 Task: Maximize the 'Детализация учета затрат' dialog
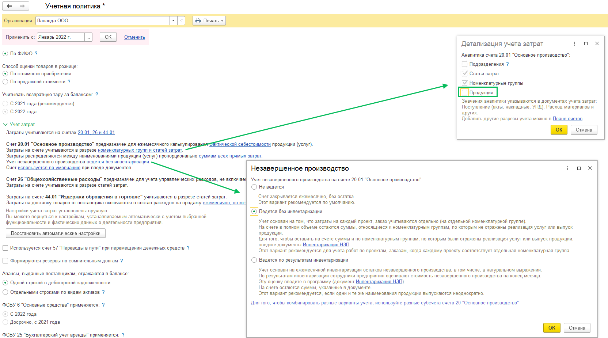(x=586, y=43)
